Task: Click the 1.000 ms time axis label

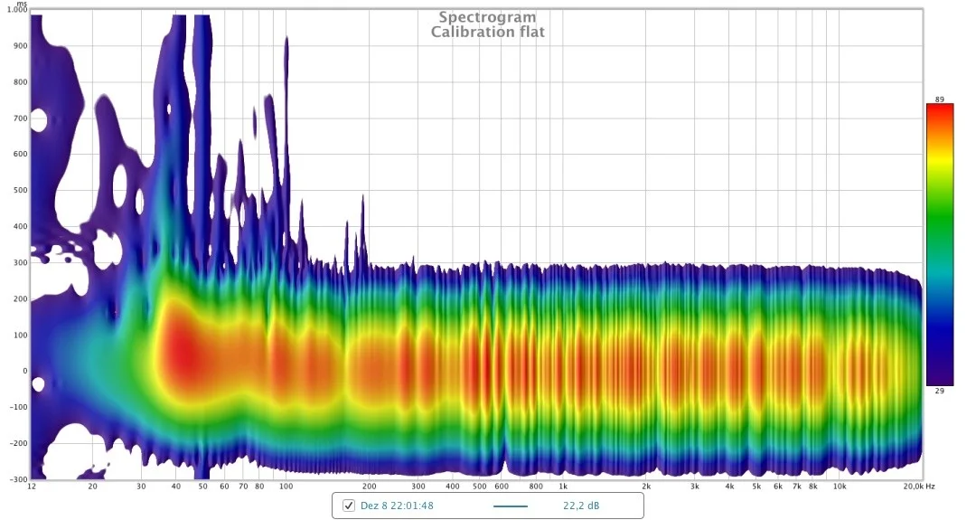Action: [x=17, y=10]
